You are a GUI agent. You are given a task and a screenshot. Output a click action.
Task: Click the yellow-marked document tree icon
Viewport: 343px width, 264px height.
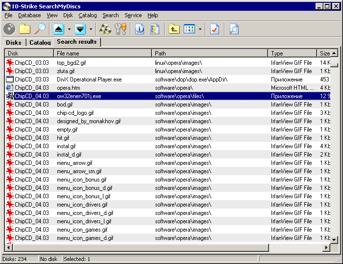pyautogui.click(x=155, y=29)
